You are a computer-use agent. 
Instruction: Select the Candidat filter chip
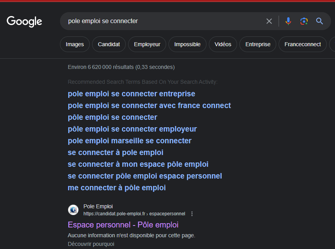109,44
